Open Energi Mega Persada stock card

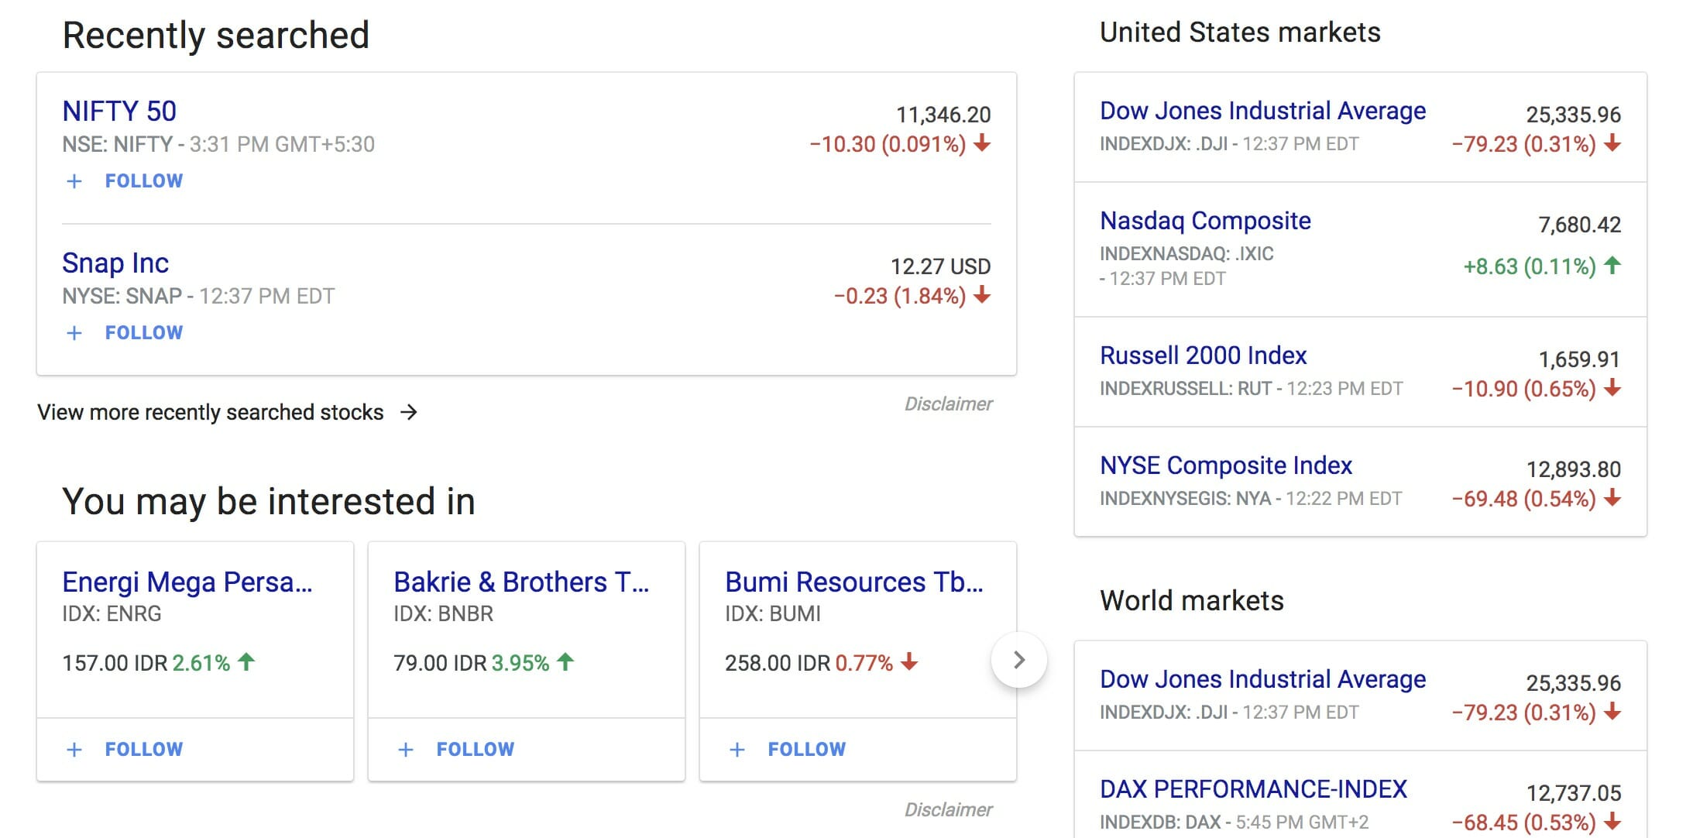click(x=187, y=582)
